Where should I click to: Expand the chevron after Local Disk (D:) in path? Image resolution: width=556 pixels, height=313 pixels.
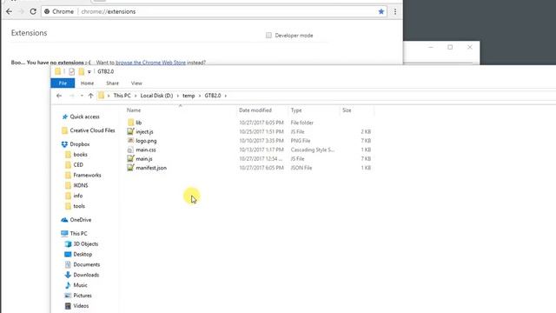click(178, 96)
